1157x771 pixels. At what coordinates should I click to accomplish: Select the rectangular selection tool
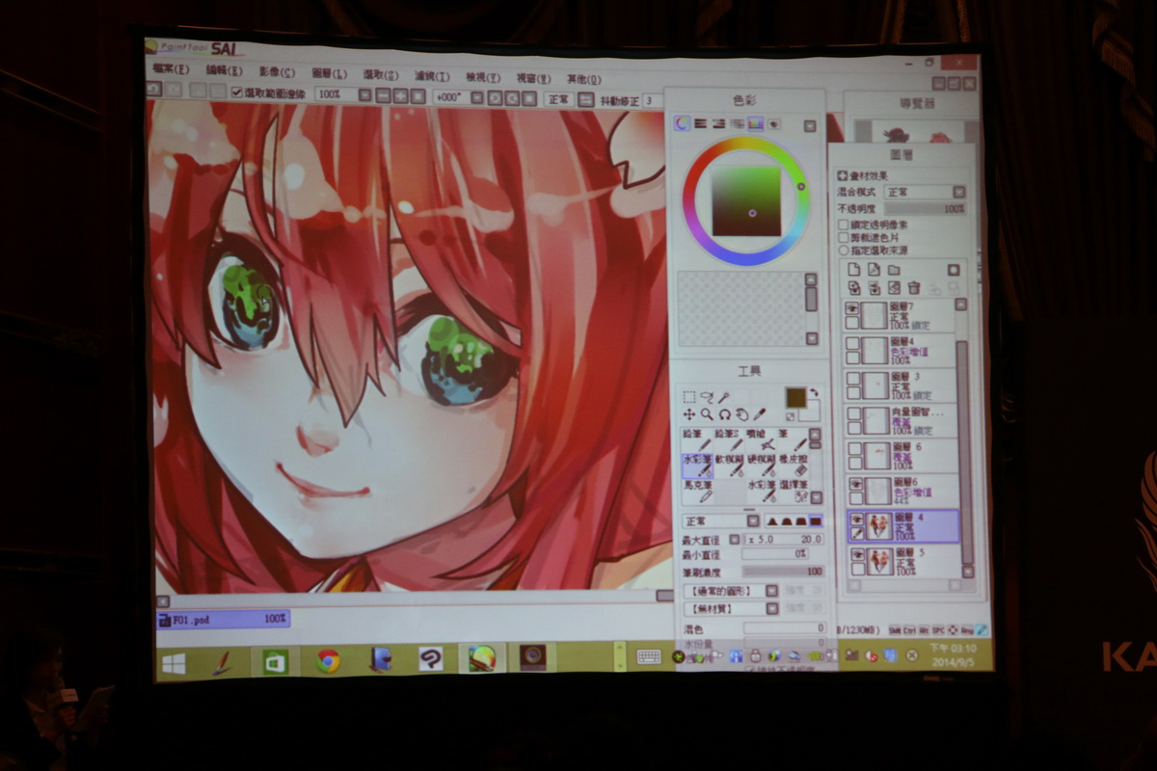click(688, 397)
